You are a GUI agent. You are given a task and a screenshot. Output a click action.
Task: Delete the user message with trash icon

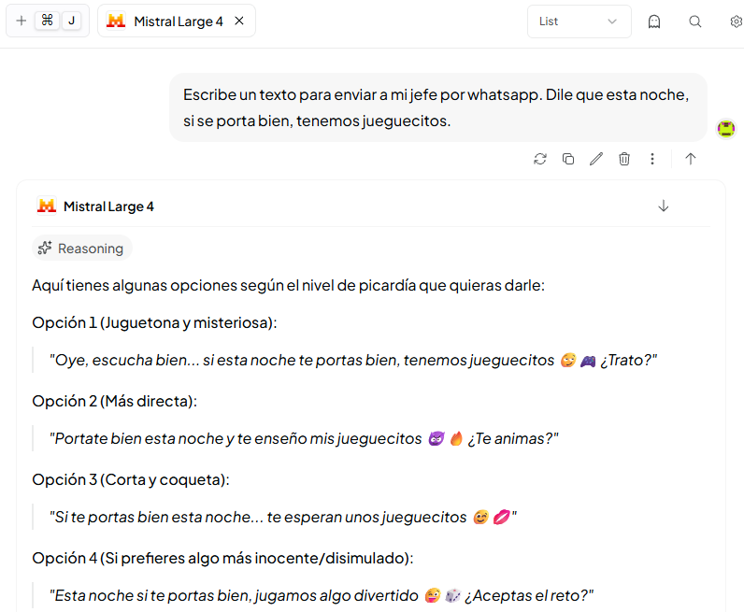(x=624, y=159)
